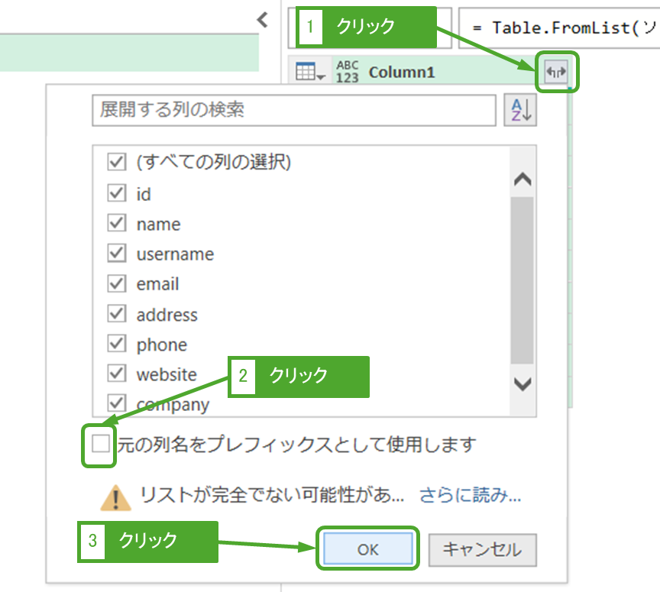This screenshot has width=660, height=592.
Task: Click the formula bar with Table.FromList
Action: pyautogui.click(x=561, y=27)
